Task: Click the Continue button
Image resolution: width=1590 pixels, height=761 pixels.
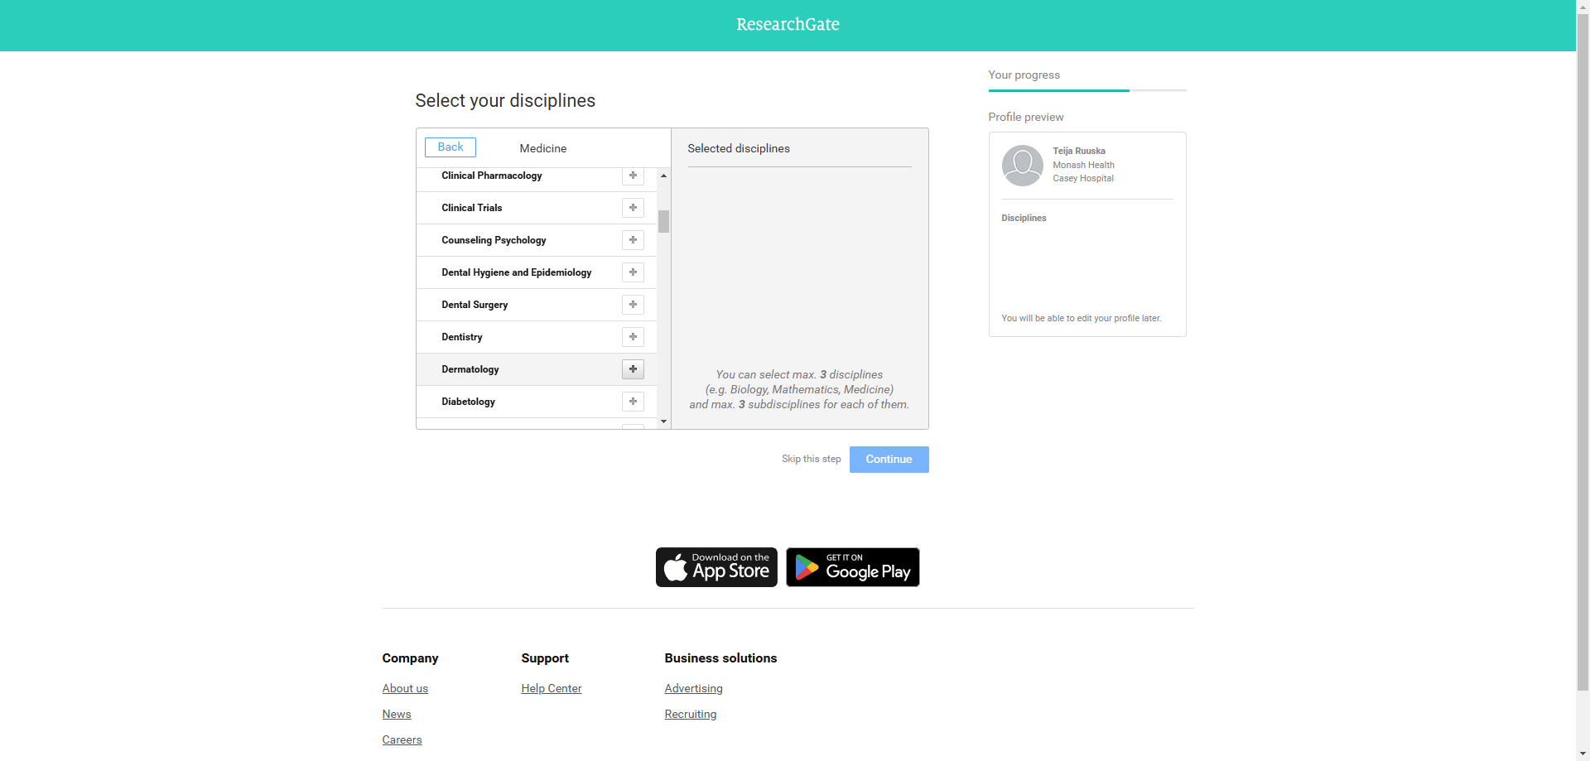Action: coord(889,460)
